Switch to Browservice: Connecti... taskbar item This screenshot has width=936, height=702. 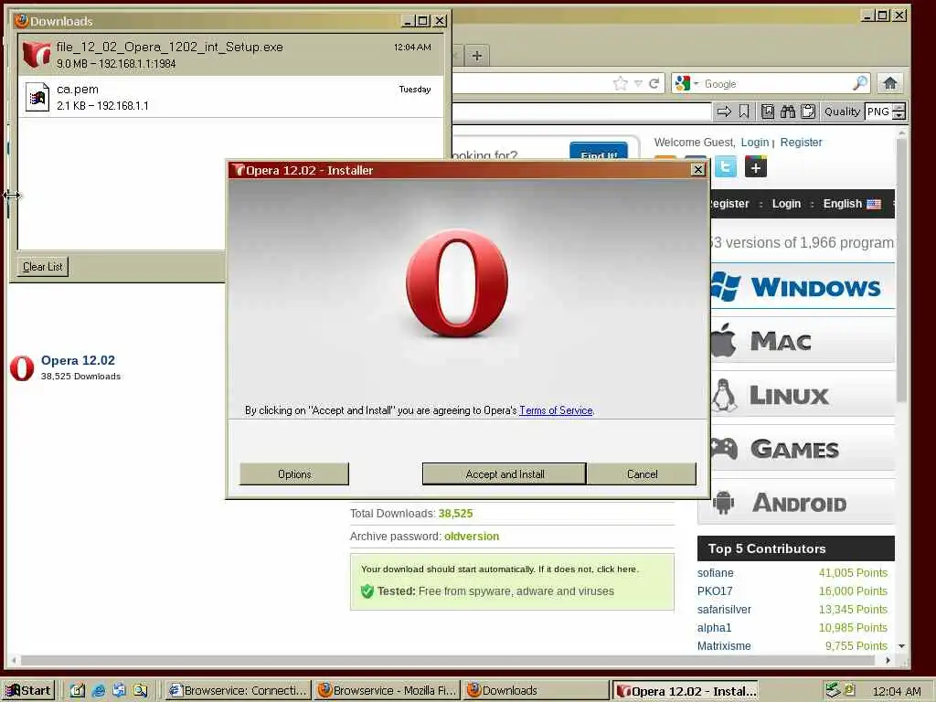238,691
